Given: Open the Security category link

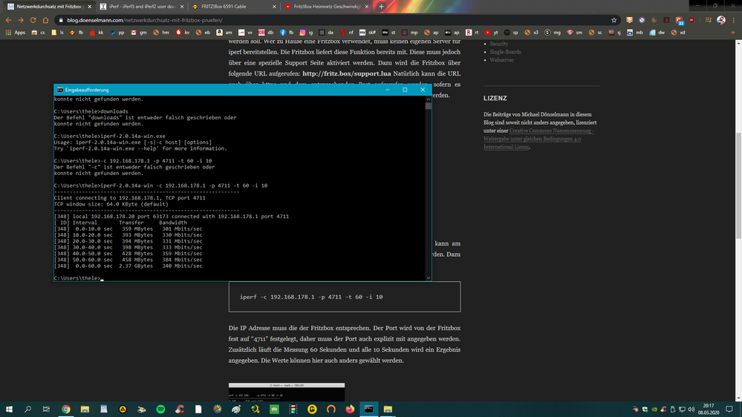Looking at the screenshot, I should [499, 44].
